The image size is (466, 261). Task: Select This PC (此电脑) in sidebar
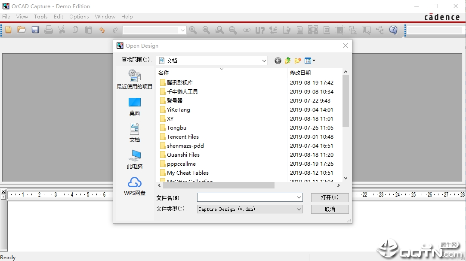tap(134, 160)
